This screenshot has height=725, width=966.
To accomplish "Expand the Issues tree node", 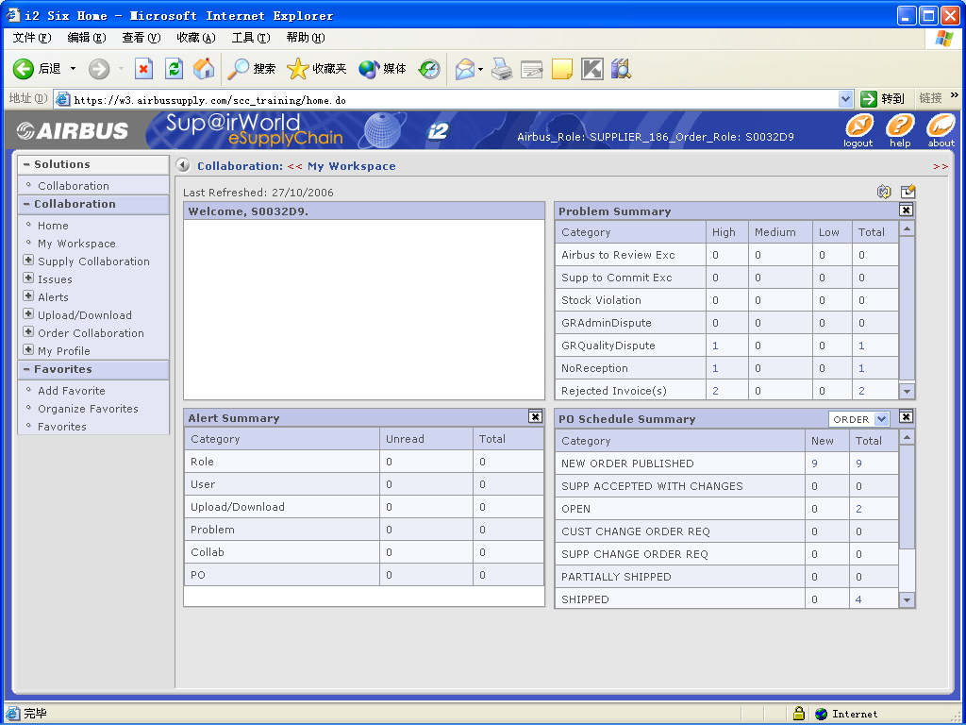I will pos(28,278).
